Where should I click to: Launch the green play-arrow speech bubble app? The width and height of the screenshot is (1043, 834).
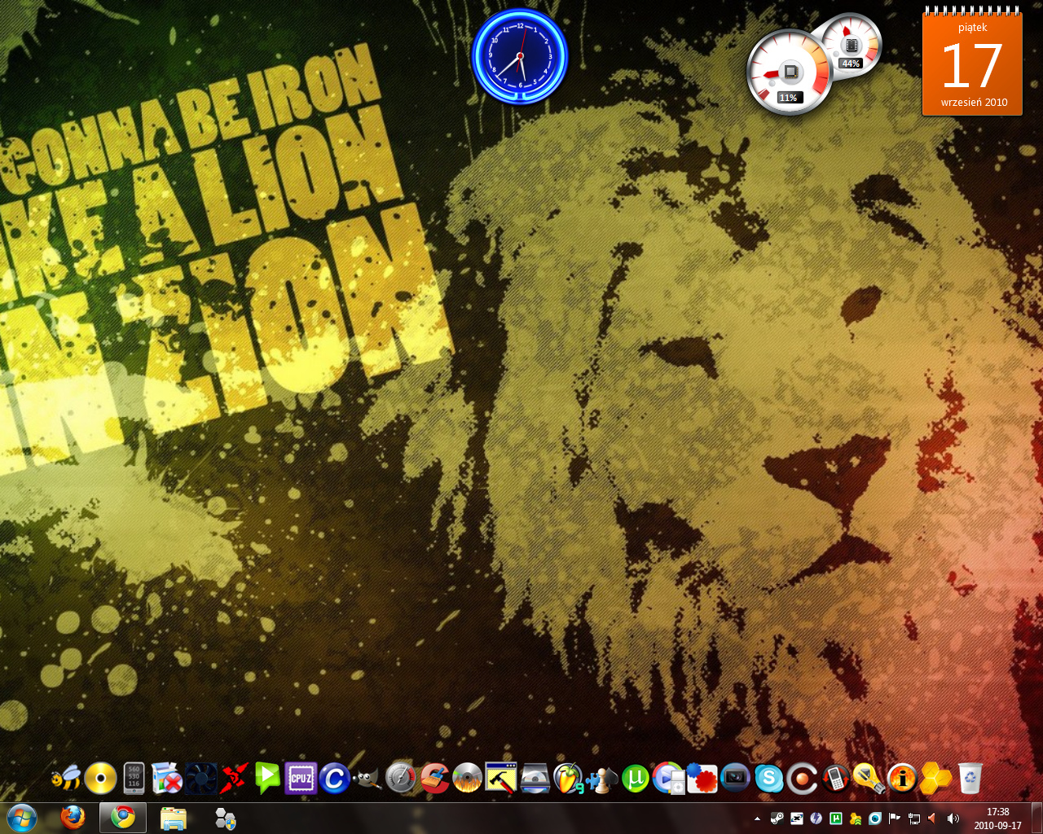coord(267,779)
